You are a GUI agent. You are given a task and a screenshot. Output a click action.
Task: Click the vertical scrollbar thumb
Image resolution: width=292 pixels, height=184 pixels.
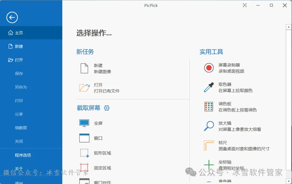click(288, 100)
